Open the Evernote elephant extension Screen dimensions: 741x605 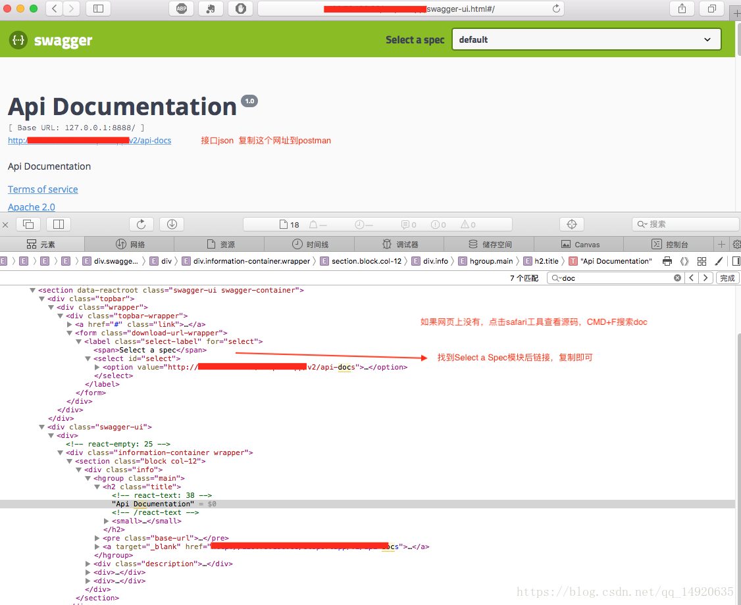coord(211,9)
